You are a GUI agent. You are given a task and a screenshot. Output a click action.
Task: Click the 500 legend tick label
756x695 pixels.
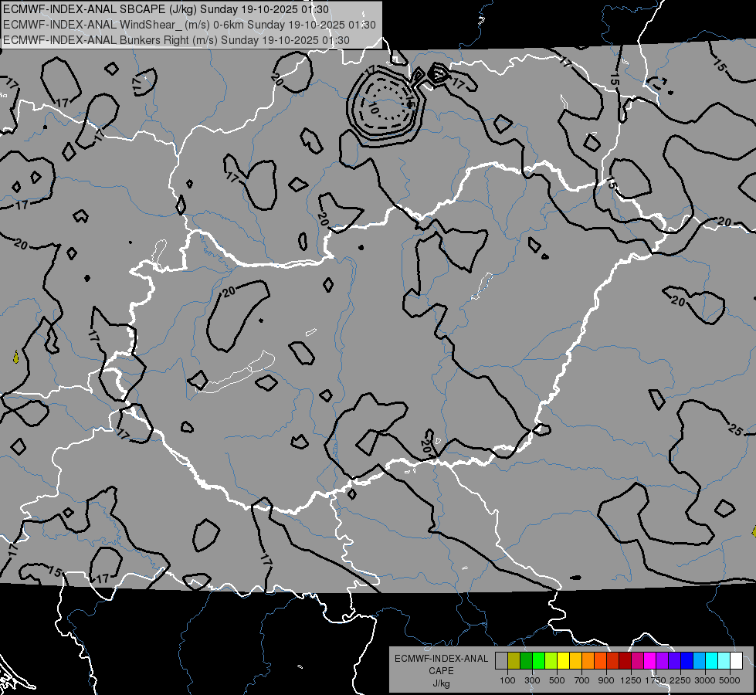tap(557, 680)
